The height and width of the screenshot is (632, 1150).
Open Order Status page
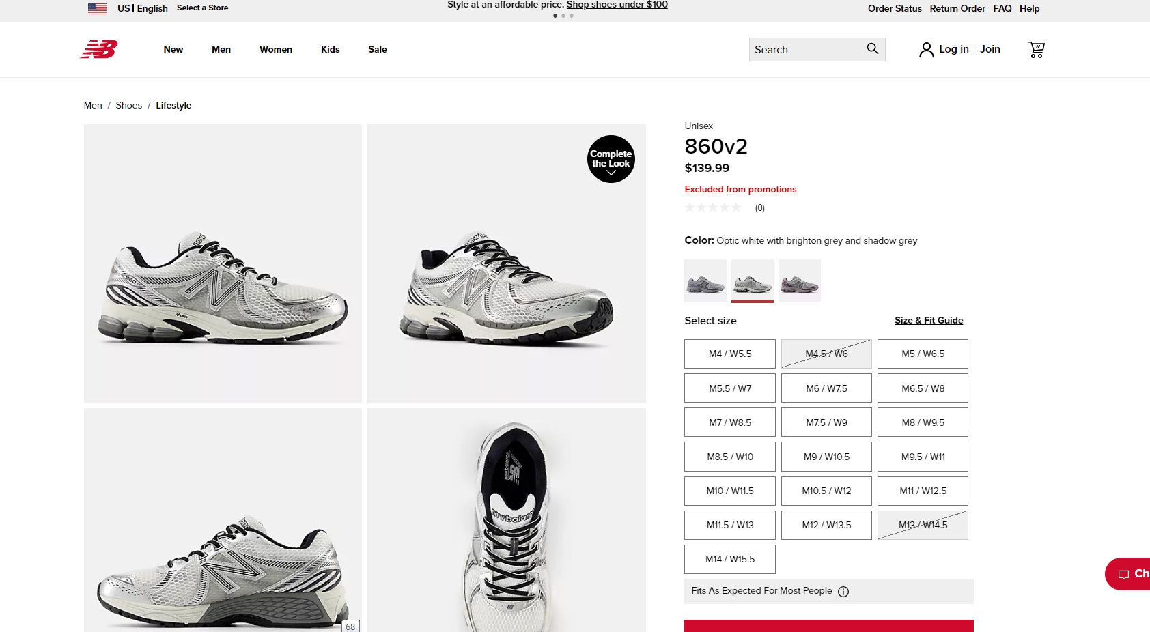click(895, 8)
